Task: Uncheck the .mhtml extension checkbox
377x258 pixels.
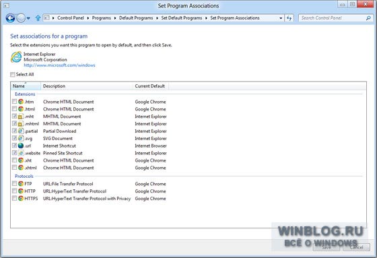Action: tap(14, 123)
